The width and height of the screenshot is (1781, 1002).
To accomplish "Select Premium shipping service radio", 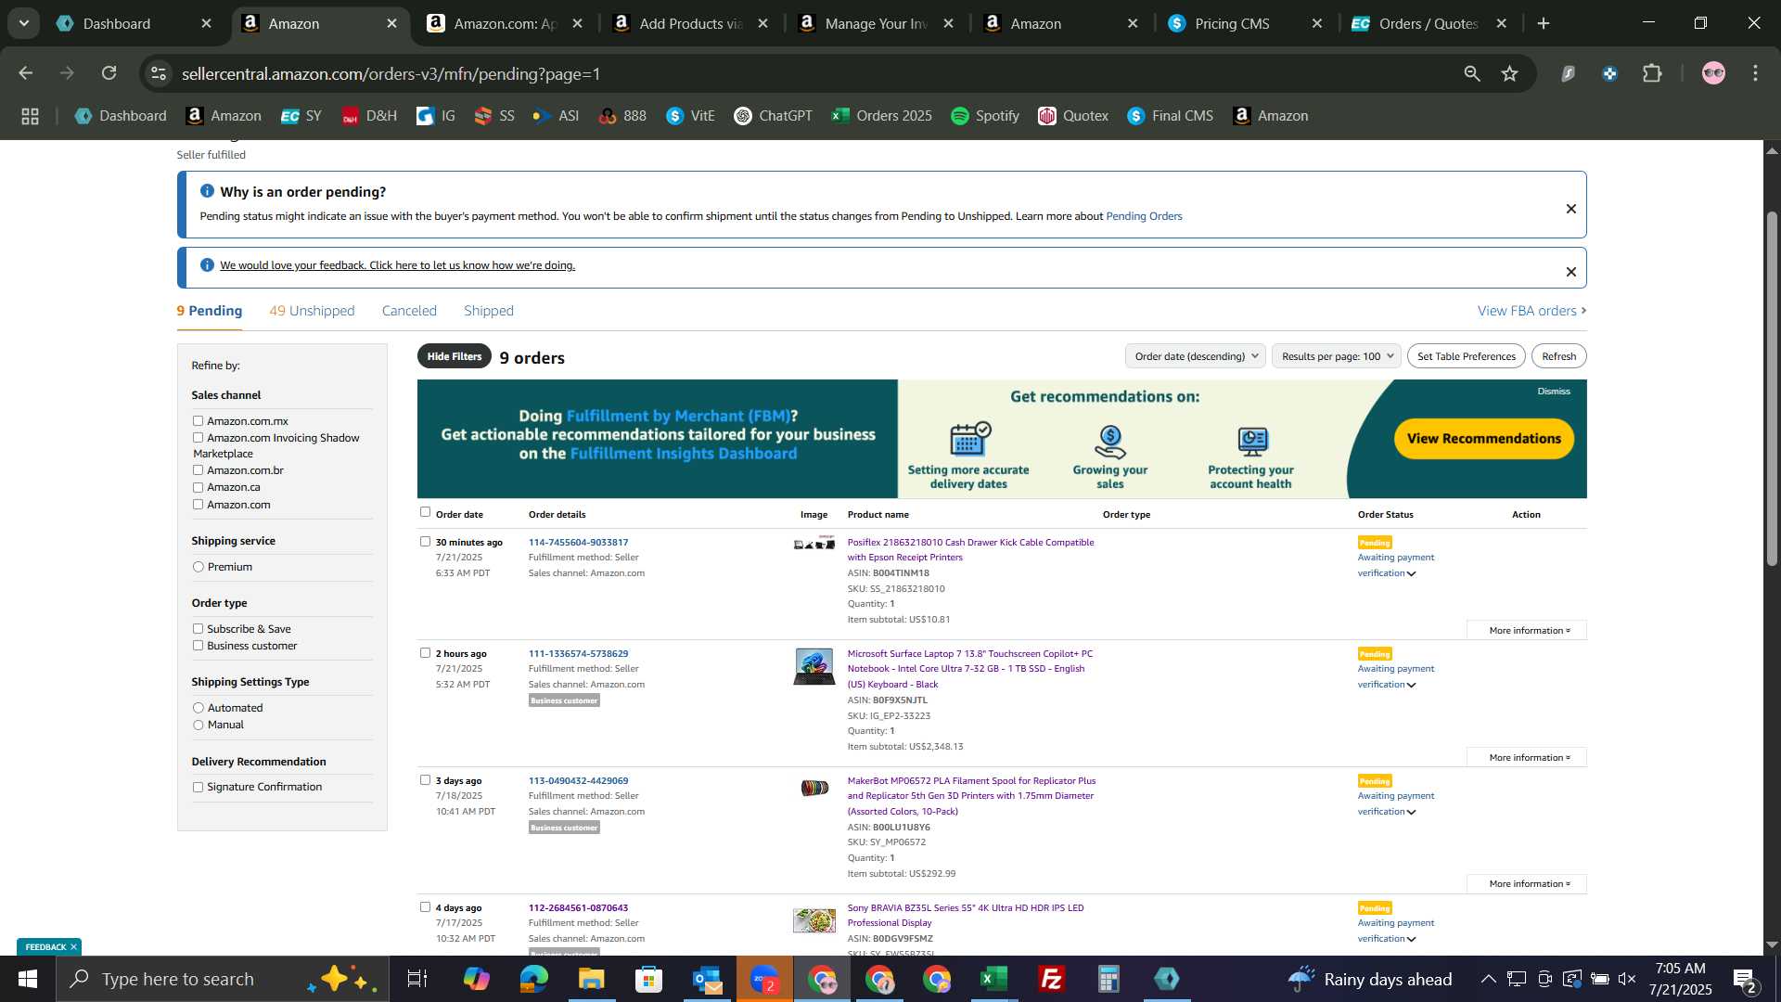I will pos(198,567).
